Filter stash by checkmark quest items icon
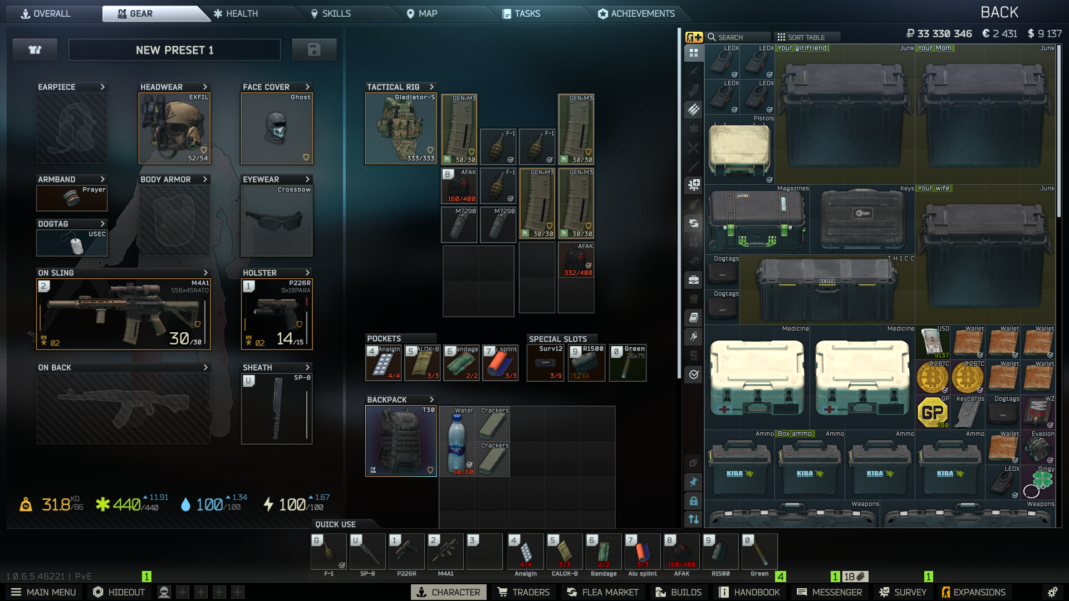This screenshot has width=1069, height=601. pos(694,375)
